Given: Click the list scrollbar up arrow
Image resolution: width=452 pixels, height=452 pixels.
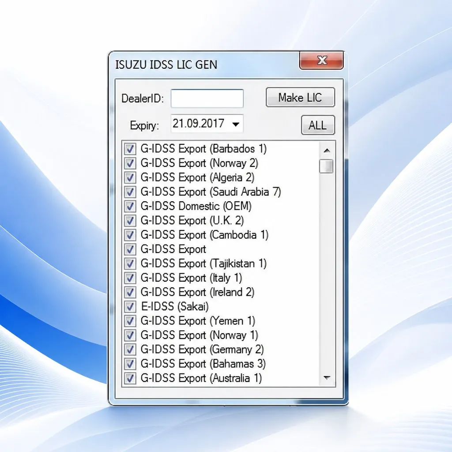Looking at the screenshot, I should [x=327, y=150].
